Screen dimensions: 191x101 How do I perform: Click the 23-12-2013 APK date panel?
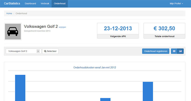pyautogui.click(x=118, y=28)
